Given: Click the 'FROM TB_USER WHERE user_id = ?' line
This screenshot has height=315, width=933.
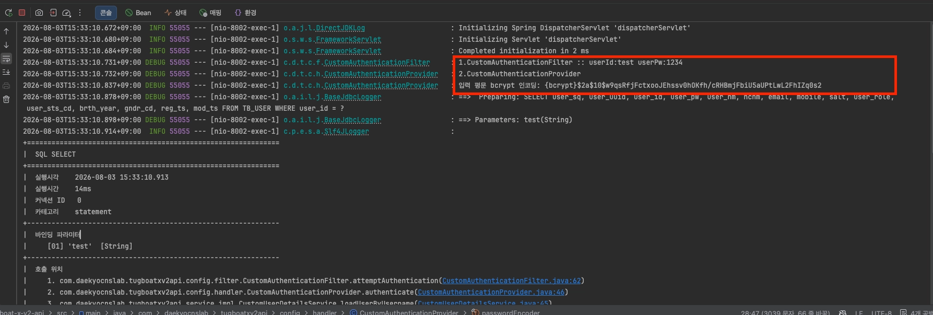Looking at the screenshot, I should (x=185, y=109).
